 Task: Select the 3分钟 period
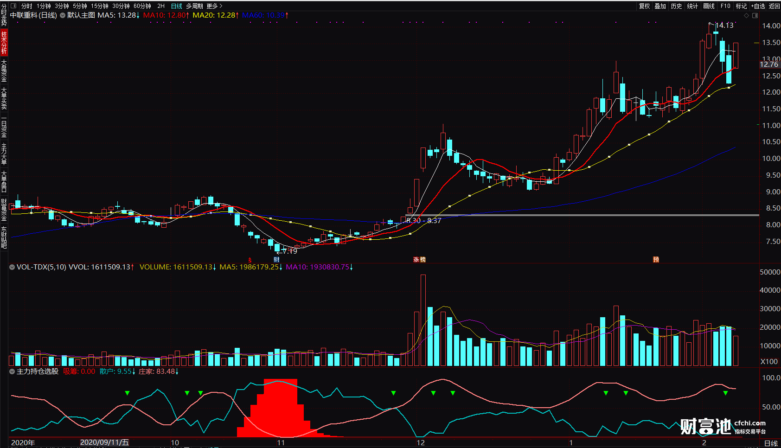pos(62,6)
